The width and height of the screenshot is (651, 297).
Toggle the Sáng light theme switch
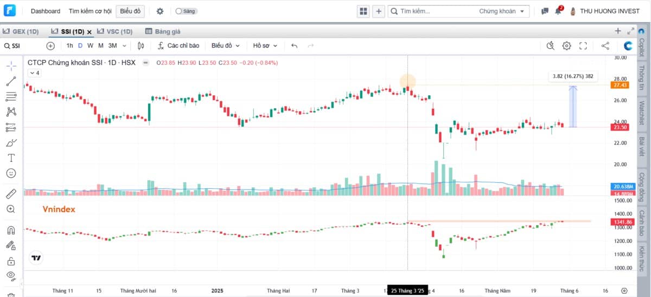(187, 11)
